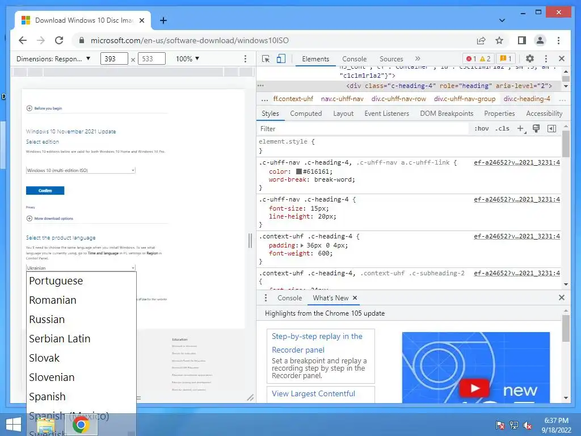Viewport: 581px width, 436px height.
Task: Select div.c-uhff-nav-row in the breadcrumb
Action: point(399,99)
